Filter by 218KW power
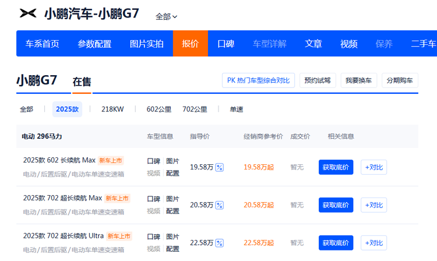Viewport: 437px width, 261px height. coord(112,109)
